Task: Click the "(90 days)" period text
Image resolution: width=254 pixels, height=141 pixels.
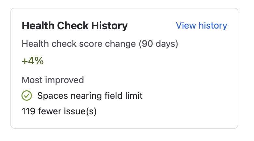Action: coord(159,44)
